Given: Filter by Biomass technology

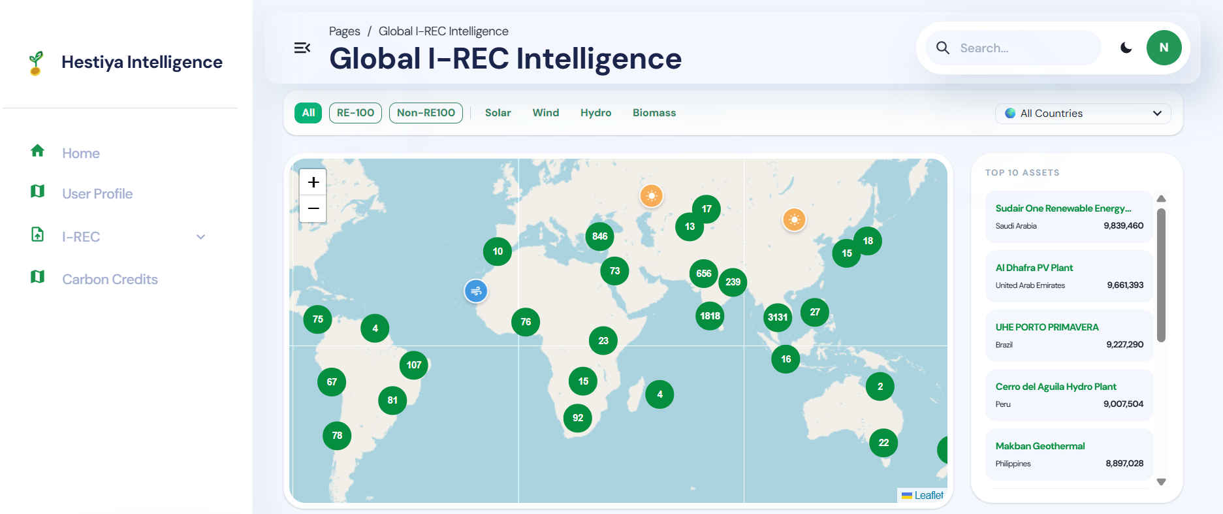Looking at the screenshot, I should point(654,113).
